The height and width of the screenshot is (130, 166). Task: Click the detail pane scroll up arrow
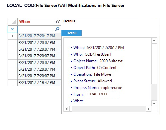click(x=154, y=41)
